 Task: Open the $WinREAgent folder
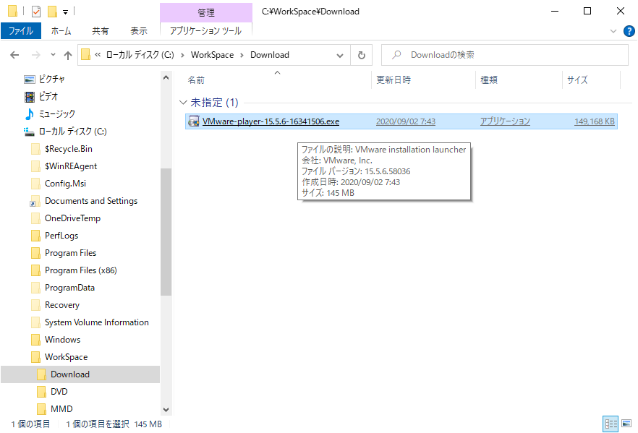71,166
